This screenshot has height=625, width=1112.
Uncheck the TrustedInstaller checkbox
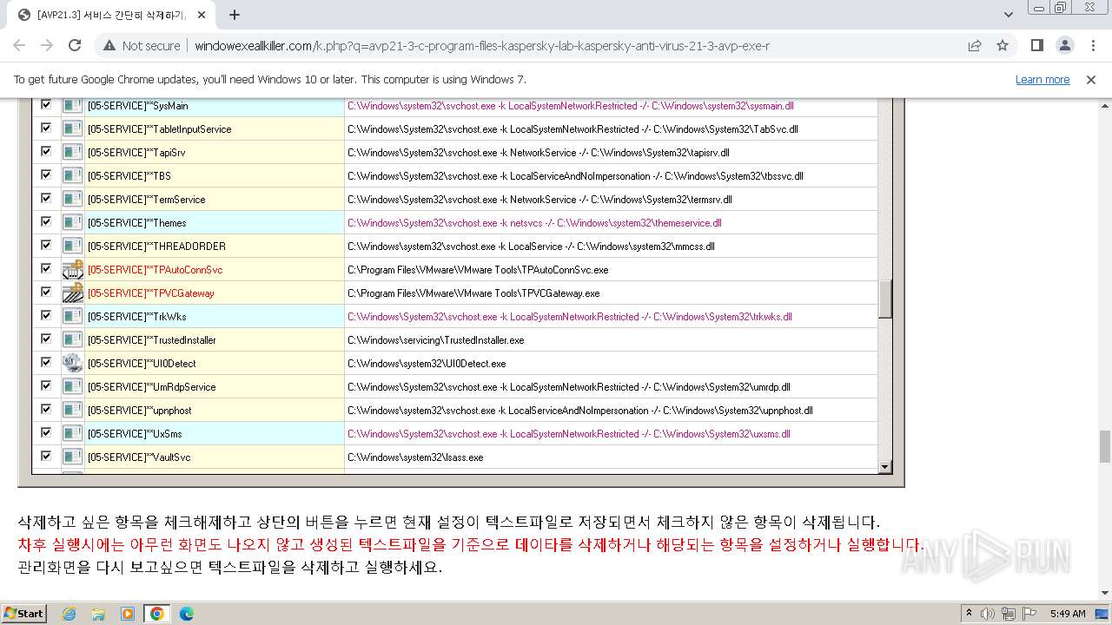[x=46, y=339]
